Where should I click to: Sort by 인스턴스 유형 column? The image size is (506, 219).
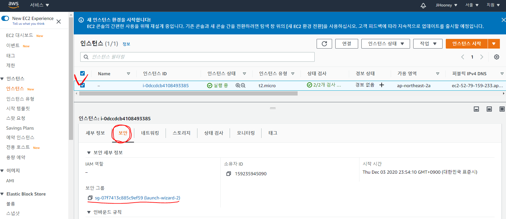[293, 74]
